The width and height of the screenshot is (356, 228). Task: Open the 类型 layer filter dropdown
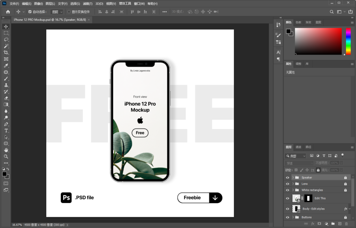(x=296, y=156)
